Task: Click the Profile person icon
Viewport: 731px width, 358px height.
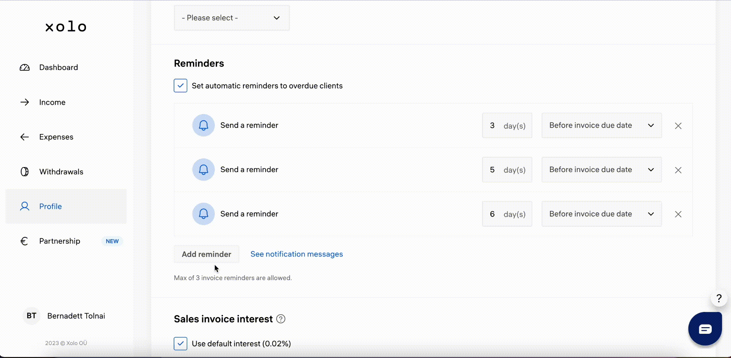Action: (24, 206)
